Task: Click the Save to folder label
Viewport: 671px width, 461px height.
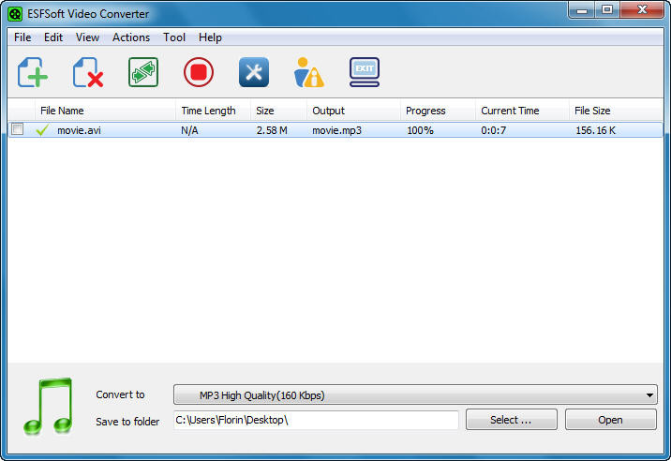Action: click(x=127, y=422)
